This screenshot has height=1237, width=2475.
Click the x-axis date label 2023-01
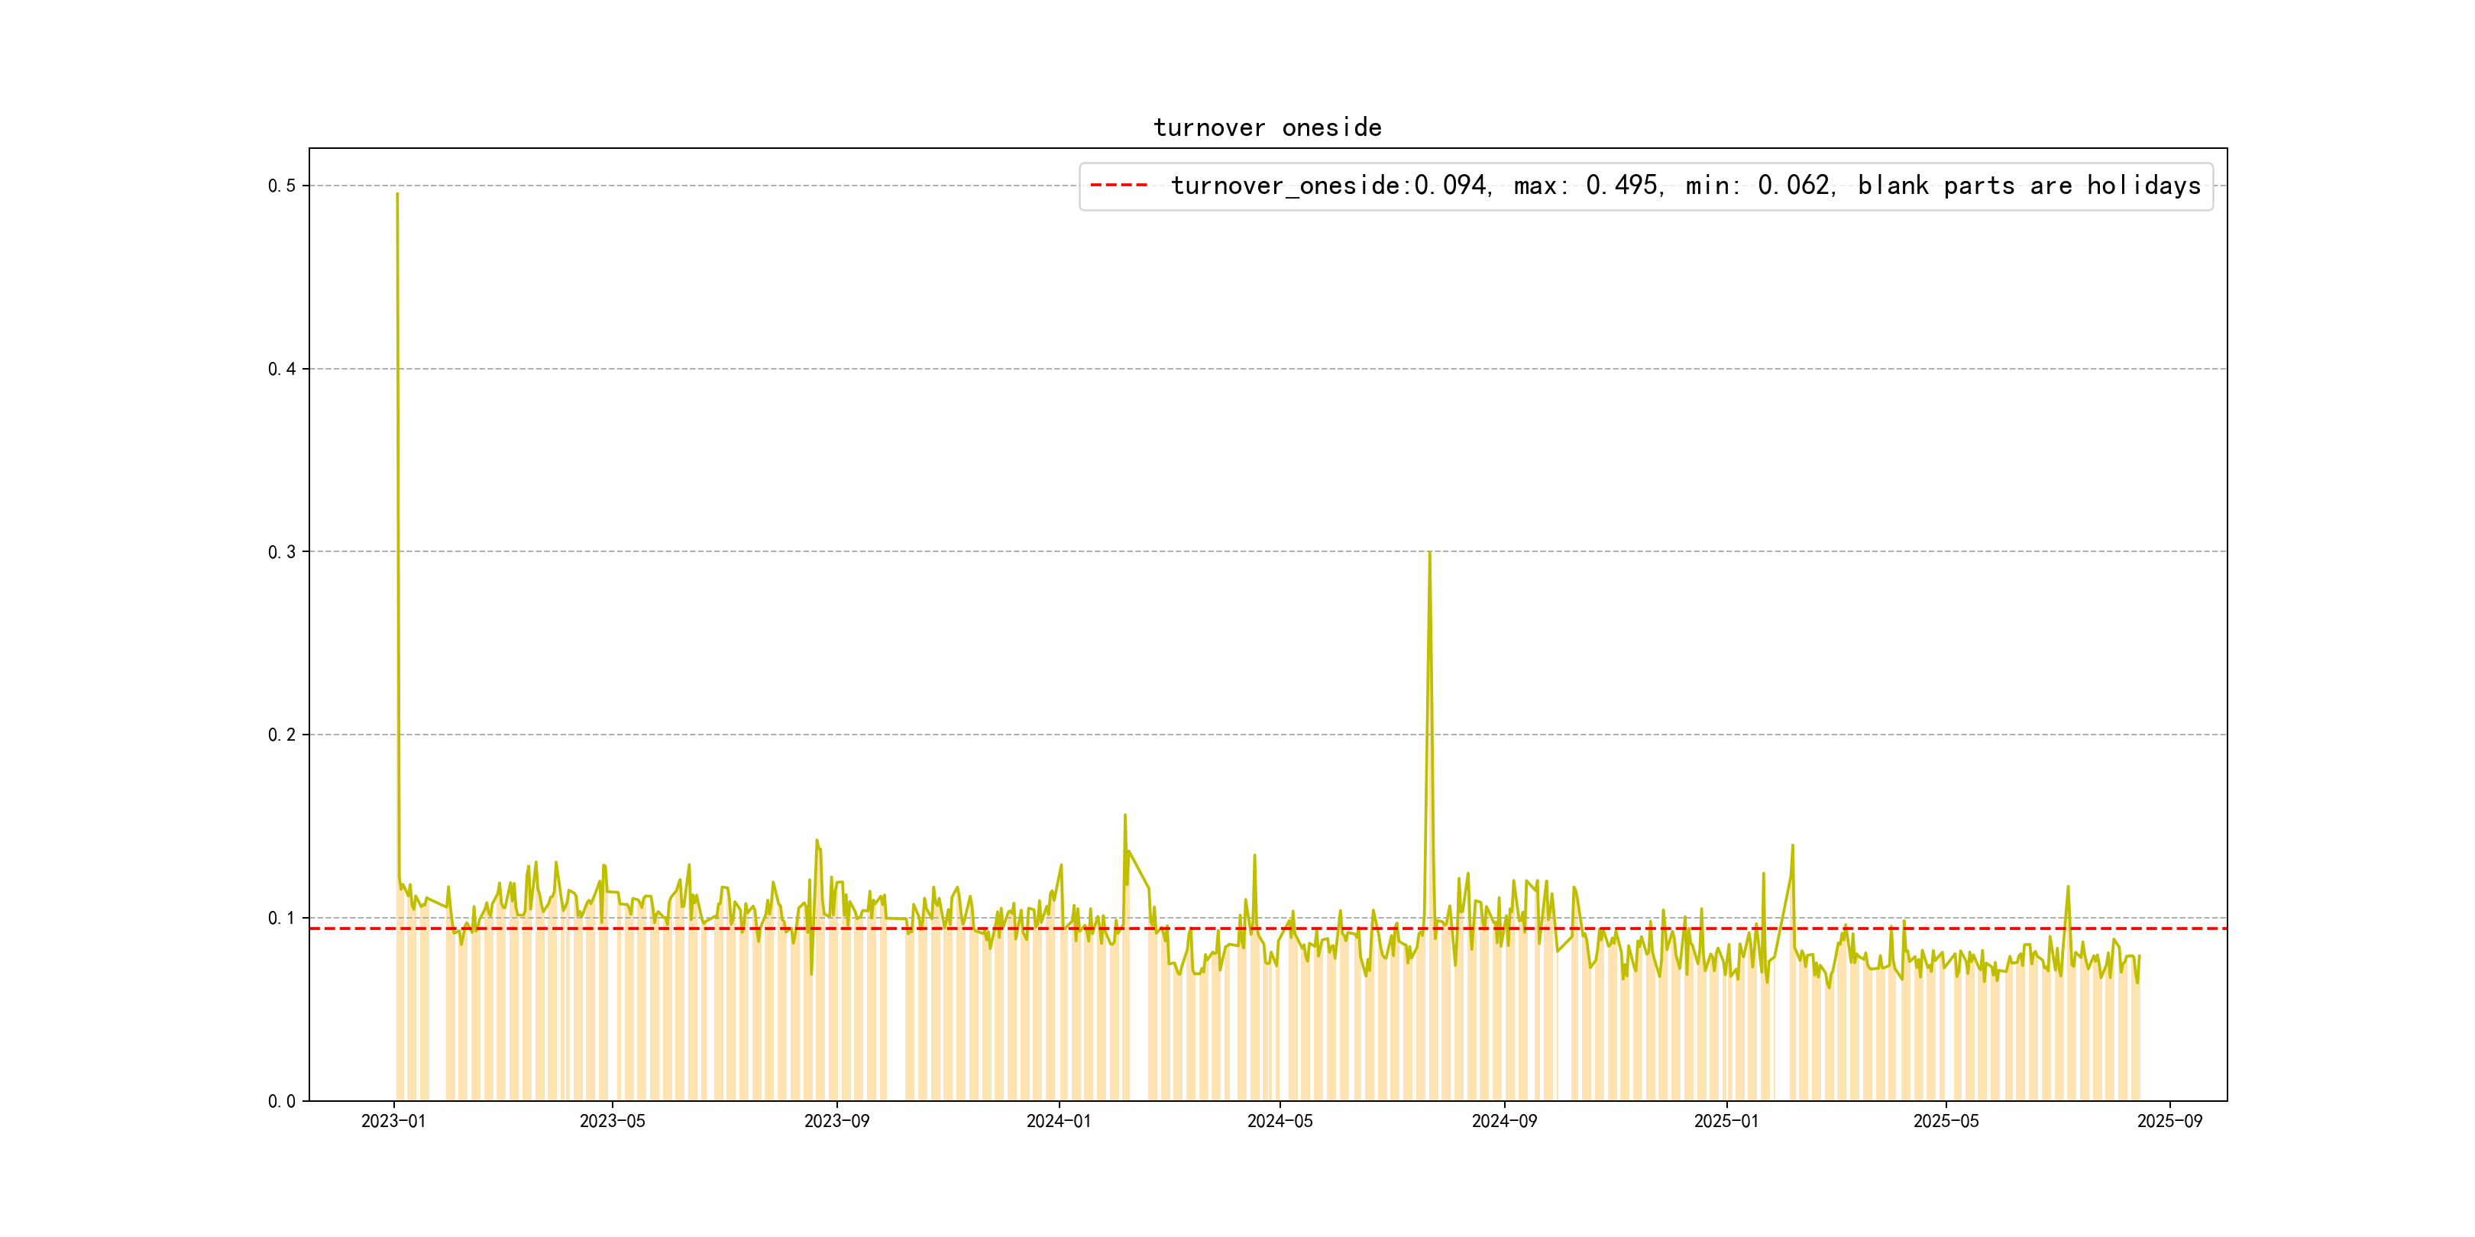pos(393,1121)
